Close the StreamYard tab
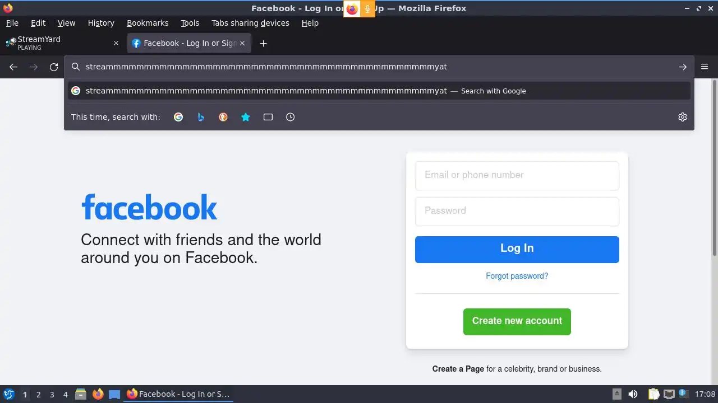Screen dimensions: 718x403 [116, 43]
